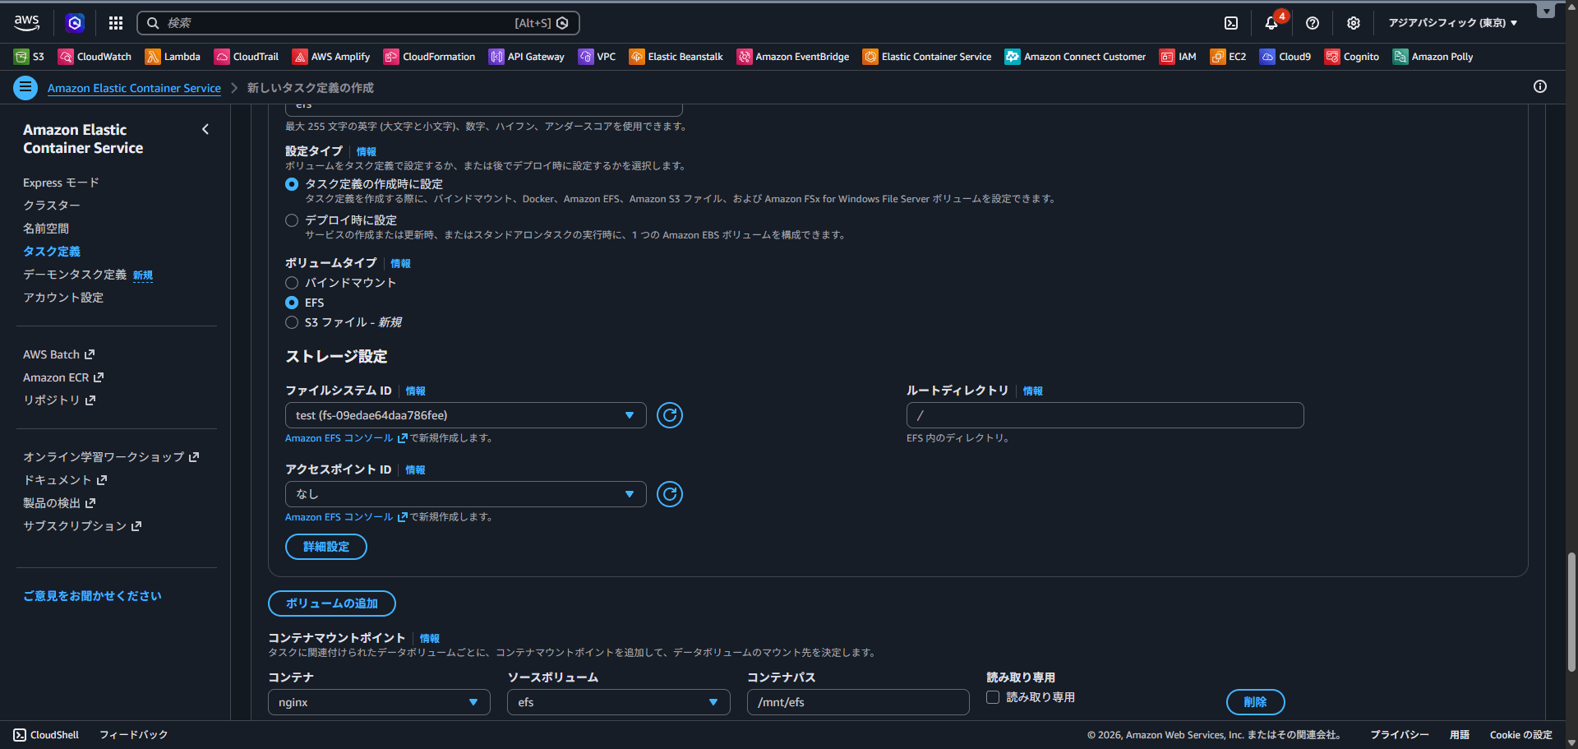This screenshot has width=1578, height=749.
Task: Open the notifications bell
Action: 1271,23
